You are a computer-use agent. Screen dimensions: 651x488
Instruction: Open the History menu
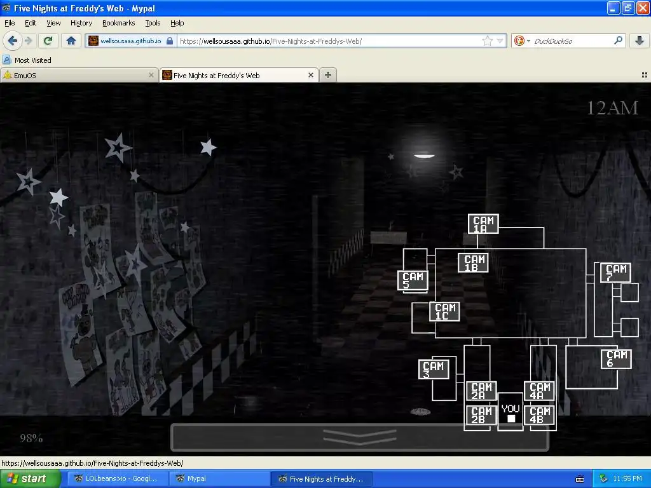pos(81,23)
